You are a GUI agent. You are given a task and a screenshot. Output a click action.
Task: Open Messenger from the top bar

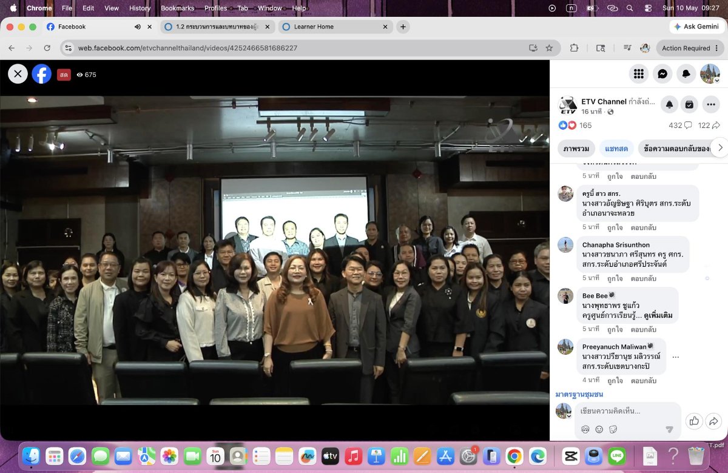point(662,73)
